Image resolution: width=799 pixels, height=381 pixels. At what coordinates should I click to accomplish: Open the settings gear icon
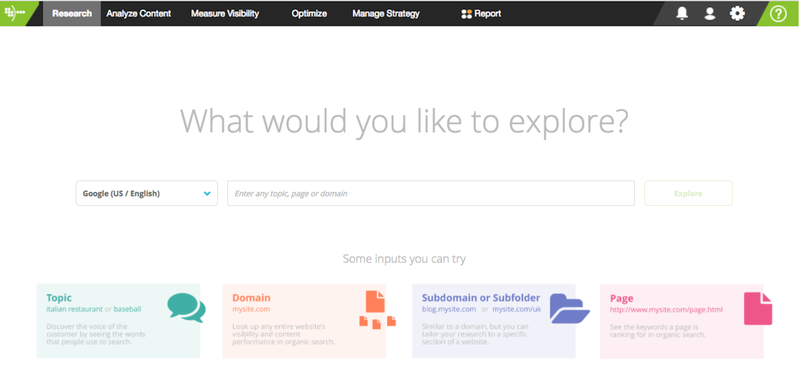click(x=737, y=13)
